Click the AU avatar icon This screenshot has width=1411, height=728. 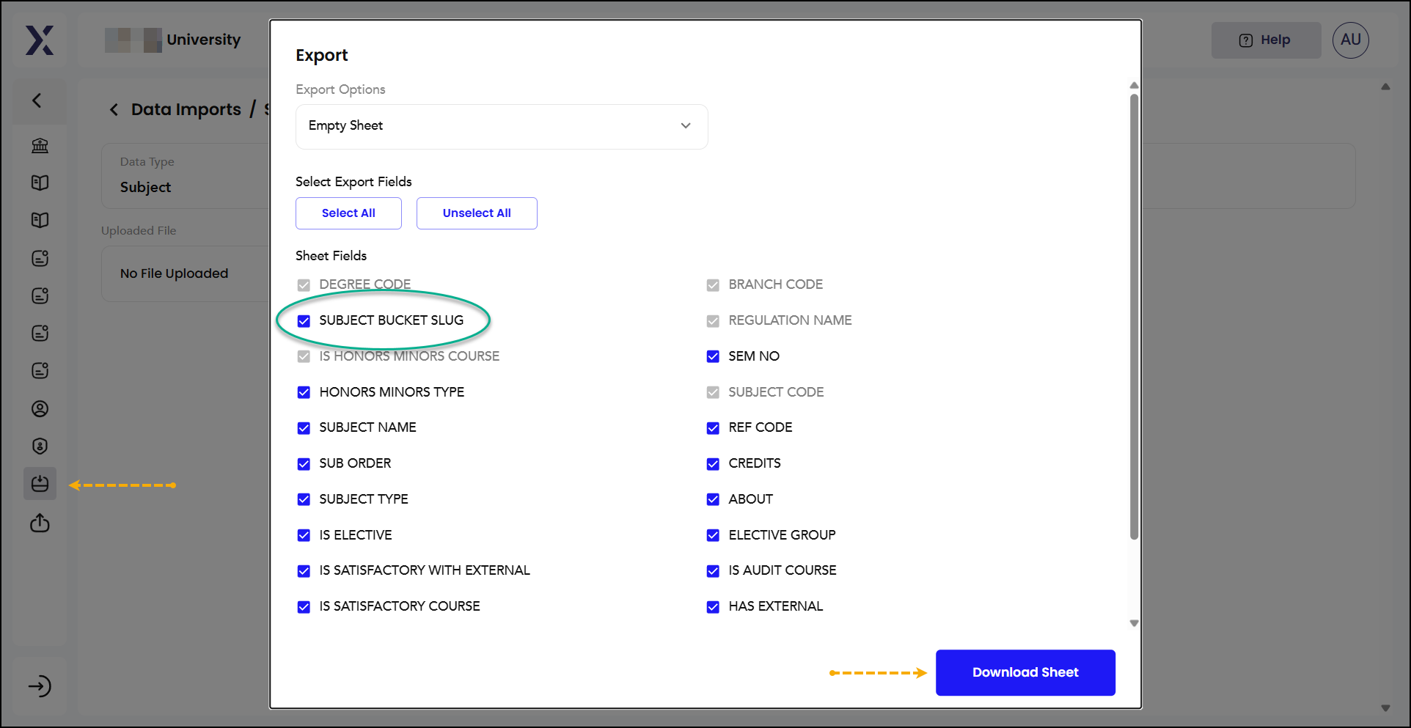(1350, 40)
